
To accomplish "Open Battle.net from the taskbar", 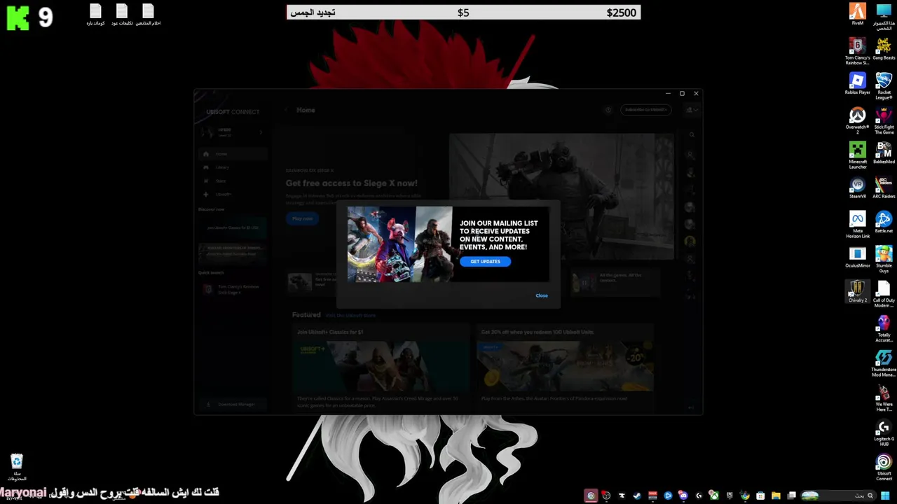I will 668,496.
